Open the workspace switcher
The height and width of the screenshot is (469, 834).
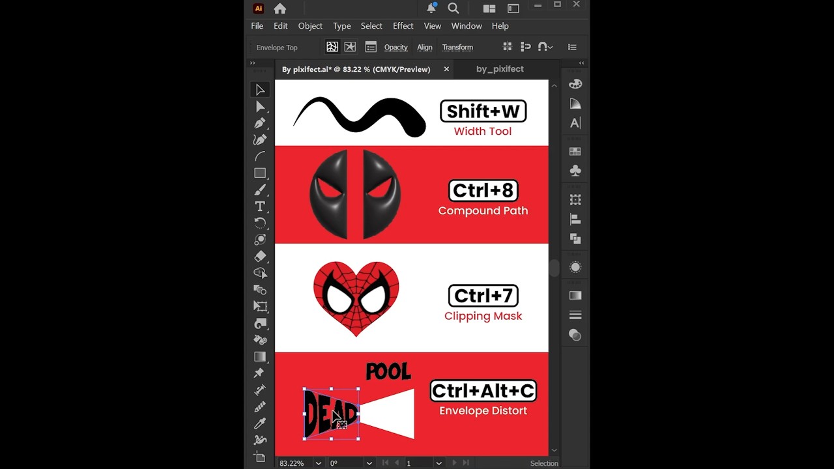pos(513,8)
